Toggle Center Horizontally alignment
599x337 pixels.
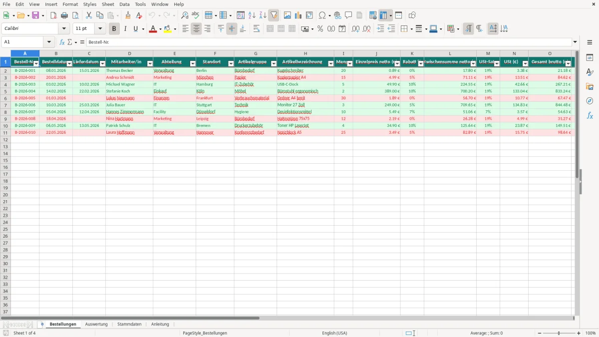(x=196, y=29)
